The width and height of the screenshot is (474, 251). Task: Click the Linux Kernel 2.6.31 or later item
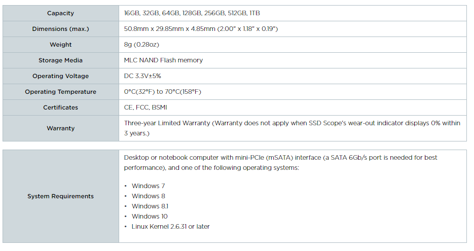(170, 227)
